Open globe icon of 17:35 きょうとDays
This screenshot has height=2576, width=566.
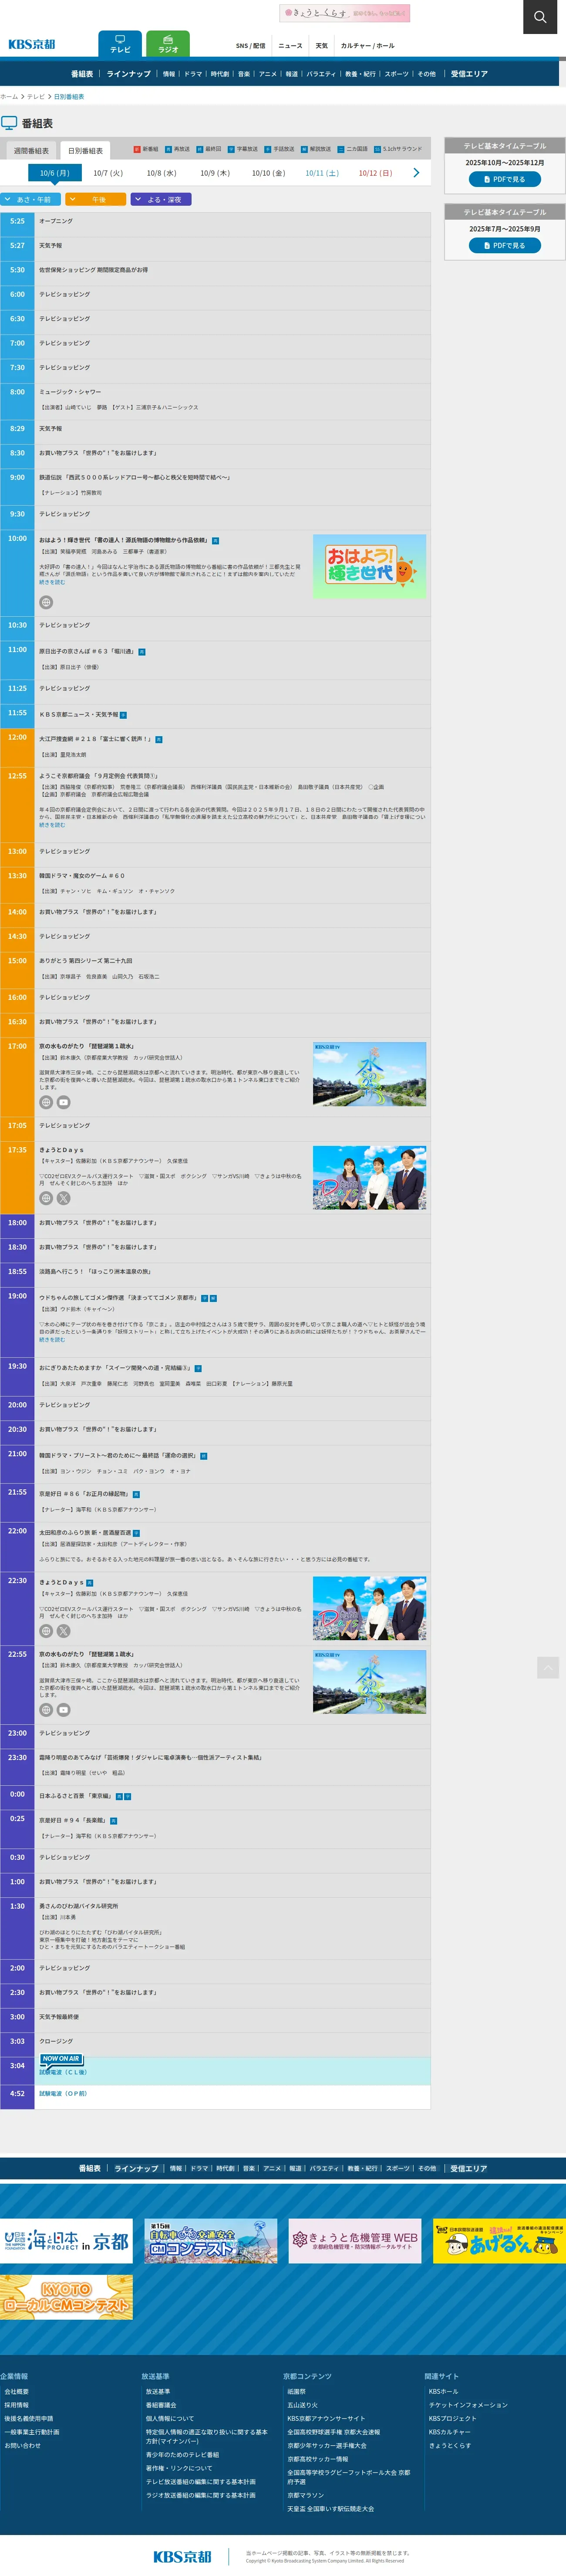pyautogui.click(x=46, y=1198)
